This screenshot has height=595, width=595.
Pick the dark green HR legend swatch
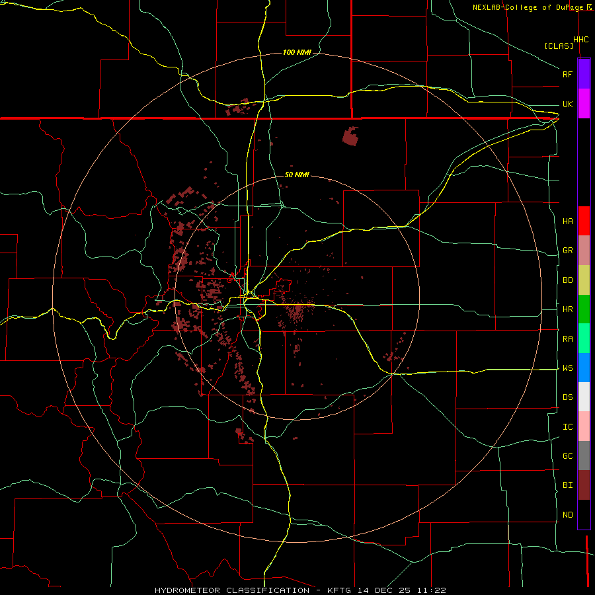[x=584, y=309]
